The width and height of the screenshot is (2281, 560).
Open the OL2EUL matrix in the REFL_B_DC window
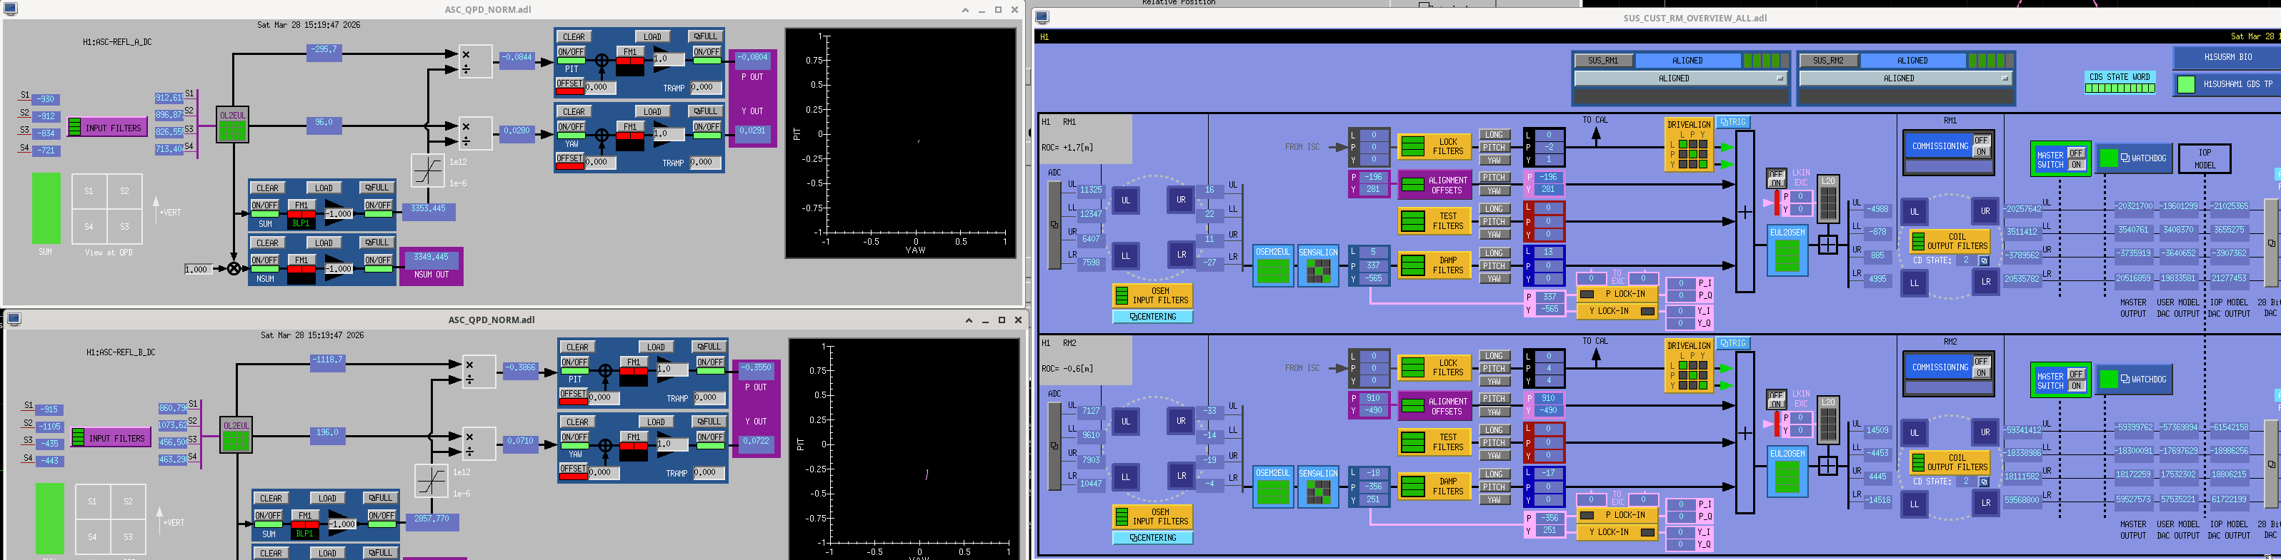[x=236, y=436]
